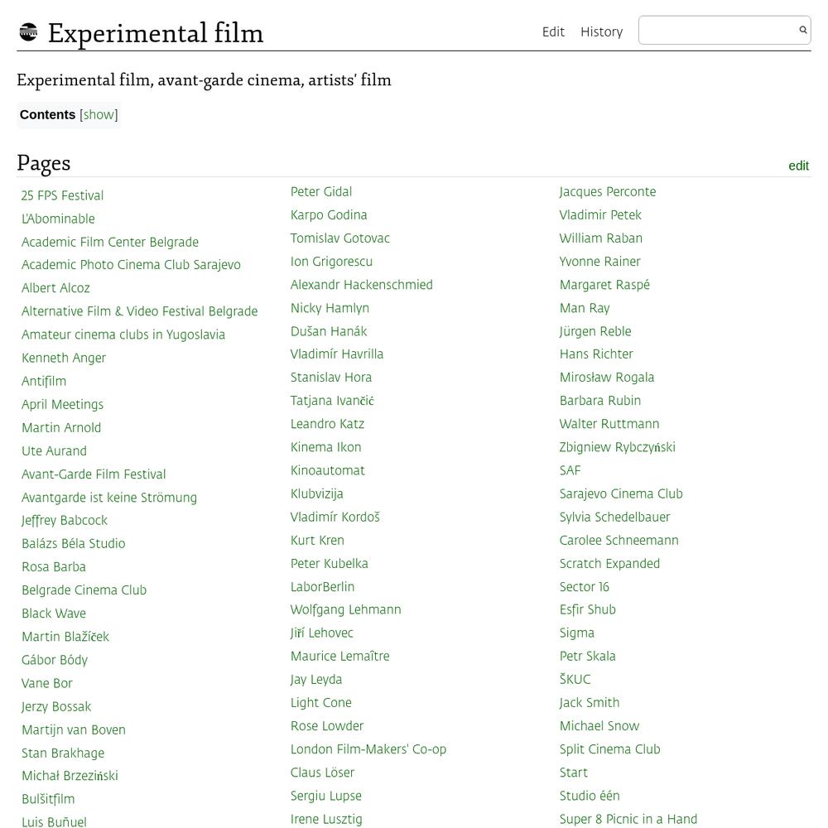This screenshot has height=828, width=828.
Task: Open the Belgrade Cinema Club page
Action: pos(84,590)
